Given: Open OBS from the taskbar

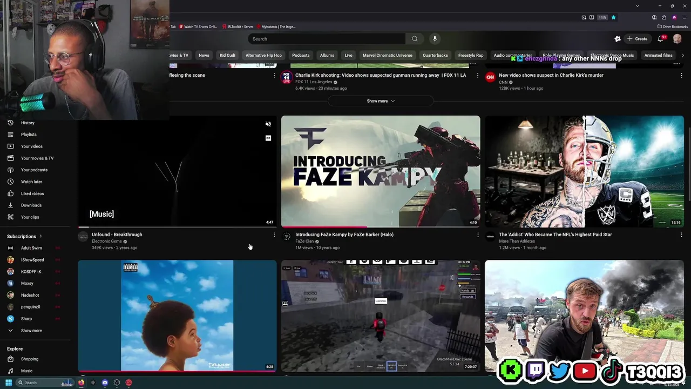Looking at the screenshot, I should tap(117, 383).
